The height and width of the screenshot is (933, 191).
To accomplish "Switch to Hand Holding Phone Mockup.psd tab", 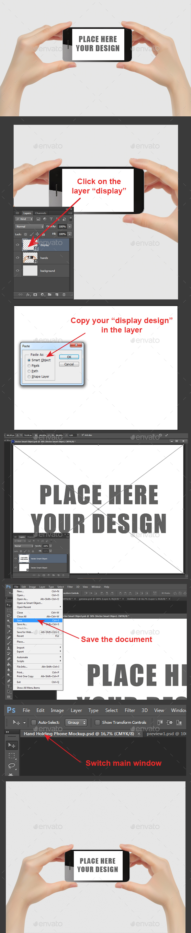I will click(79, 734).
